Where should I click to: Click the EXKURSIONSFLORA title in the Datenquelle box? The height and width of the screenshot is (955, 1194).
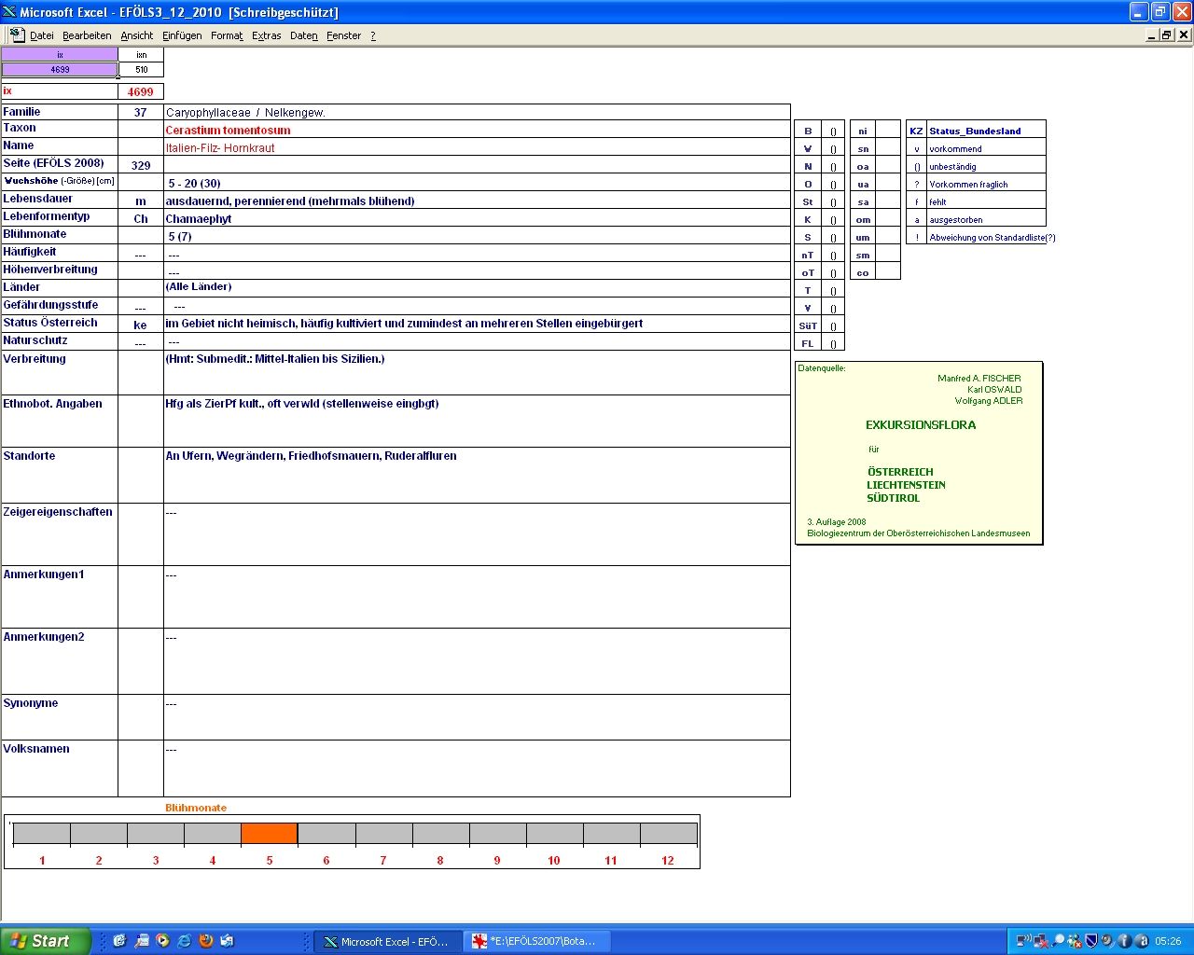(x=921, y=424)
